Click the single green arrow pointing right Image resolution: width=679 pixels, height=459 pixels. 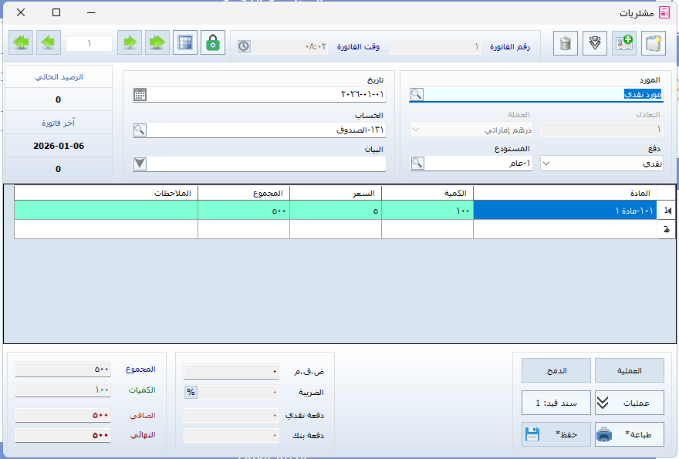click(130, 43)
